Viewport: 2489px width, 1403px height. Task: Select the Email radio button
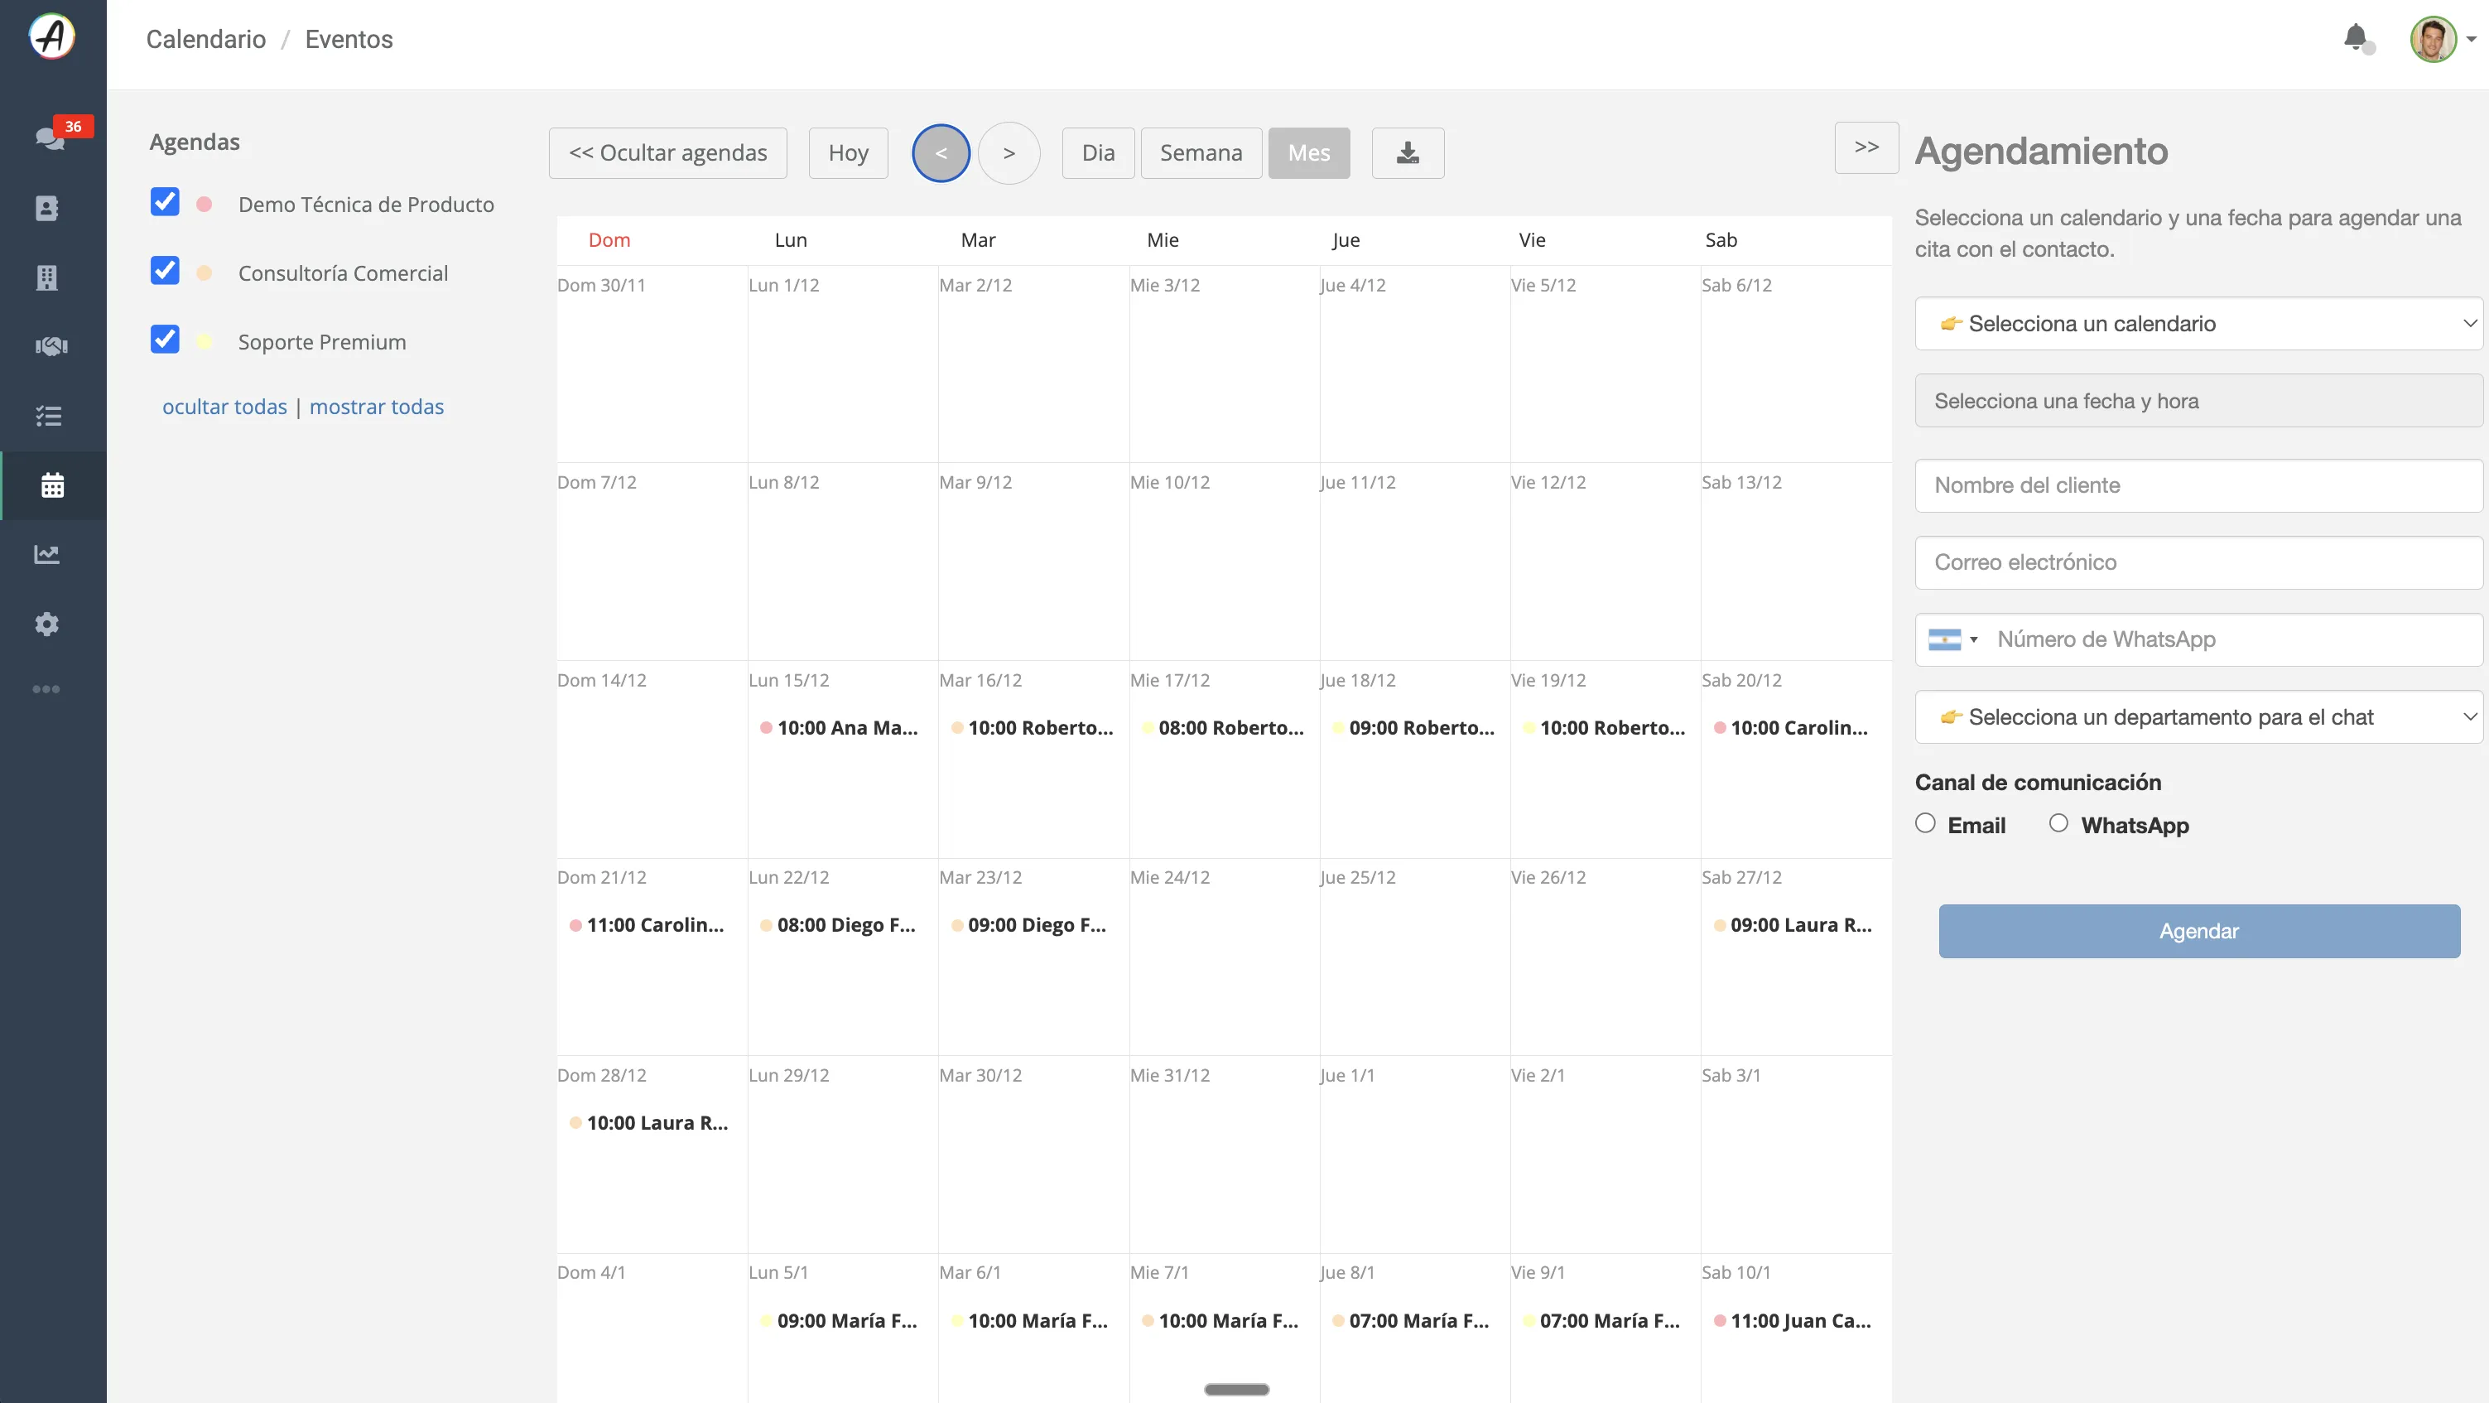tap(1926, 823)
